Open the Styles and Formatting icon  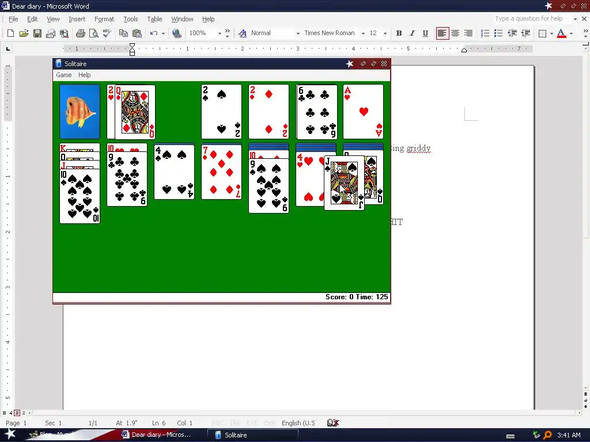243,33
